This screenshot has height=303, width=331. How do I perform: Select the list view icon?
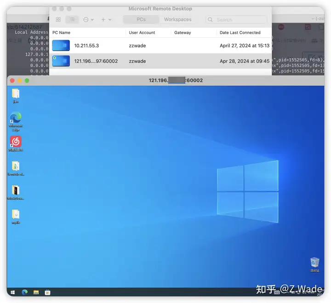72,19
